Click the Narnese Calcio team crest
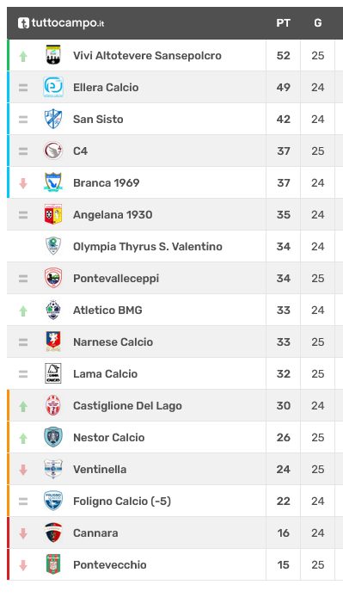Viewport: 343px width, 597px height. point(53,342)
